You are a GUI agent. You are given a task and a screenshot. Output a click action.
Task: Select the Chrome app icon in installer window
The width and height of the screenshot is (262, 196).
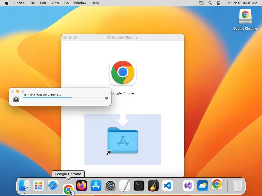[123, 72]
